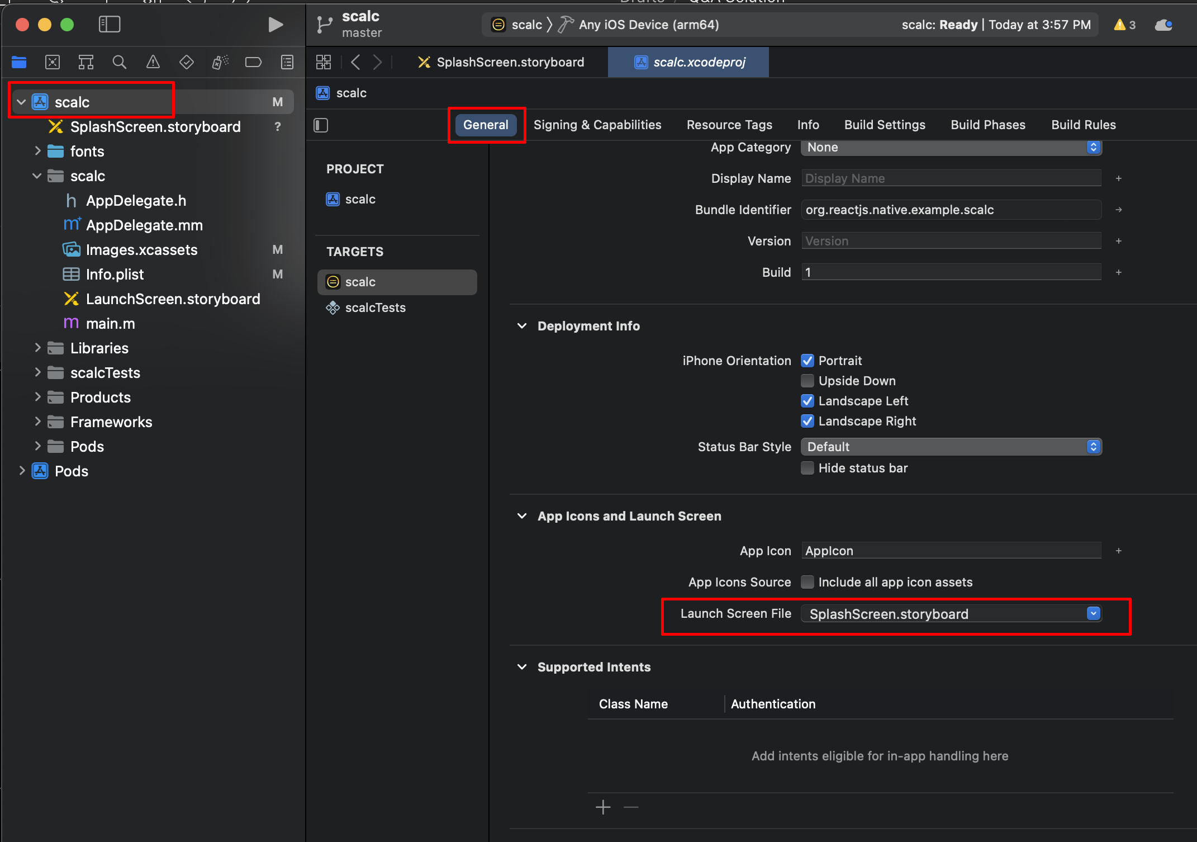1197x842 pixels.
Task: Switch to the Build Settings tab
Action: click(885, 125)
